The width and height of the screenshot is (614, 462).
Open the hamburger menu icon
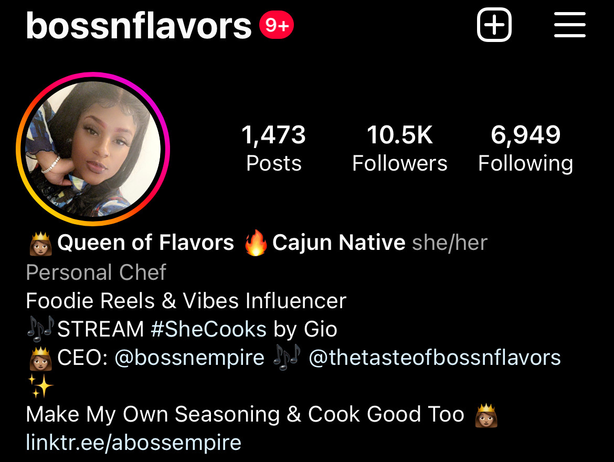coord(570,25)
